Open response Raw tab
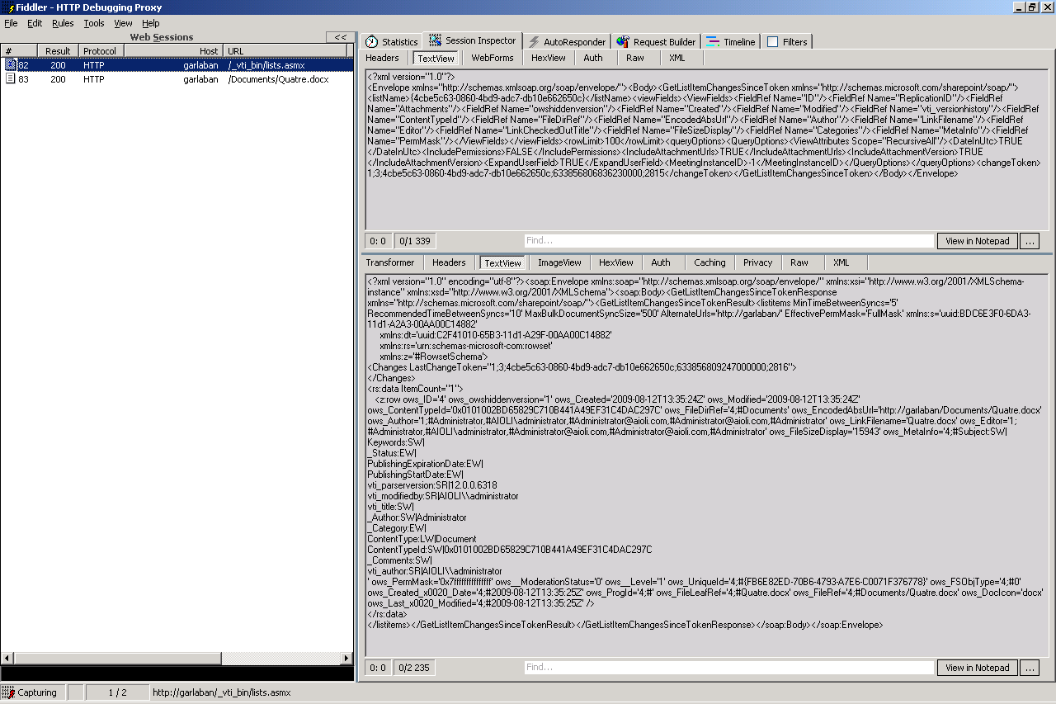 click(799, 262)
